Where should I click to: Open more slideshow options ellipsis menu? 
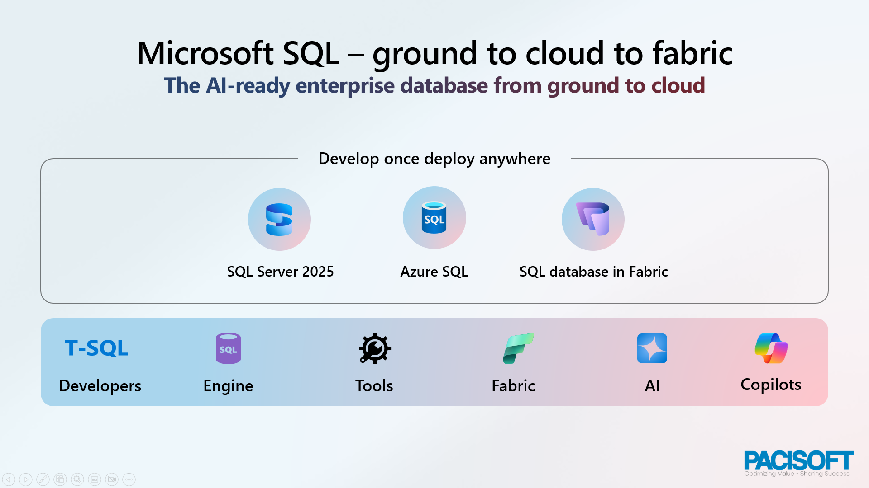tap(129, 479)
